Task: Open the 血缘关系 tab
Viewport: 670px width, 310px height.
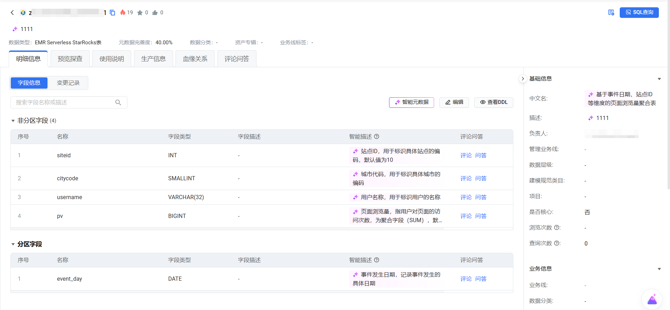Action: [195, 59]
